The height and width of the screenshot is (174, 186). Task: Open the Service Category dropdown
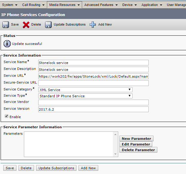coord(85,90)
